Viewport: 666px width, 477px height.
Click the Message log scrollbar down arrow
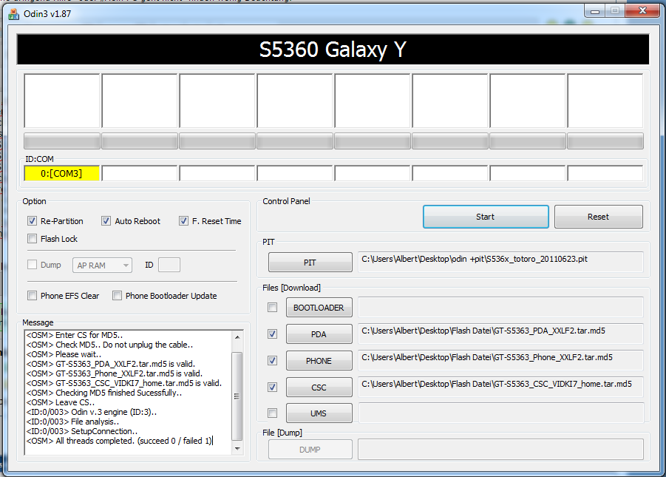pyautogui.click(x=237, y=448)
